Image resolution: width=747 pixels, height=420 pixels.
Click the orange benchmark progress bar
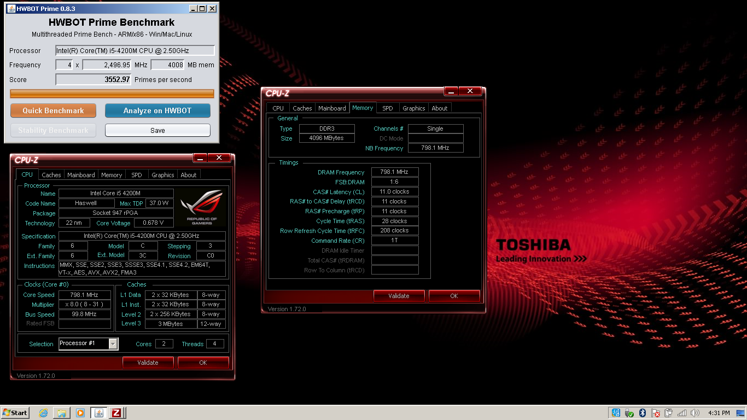tap(112, 94)
